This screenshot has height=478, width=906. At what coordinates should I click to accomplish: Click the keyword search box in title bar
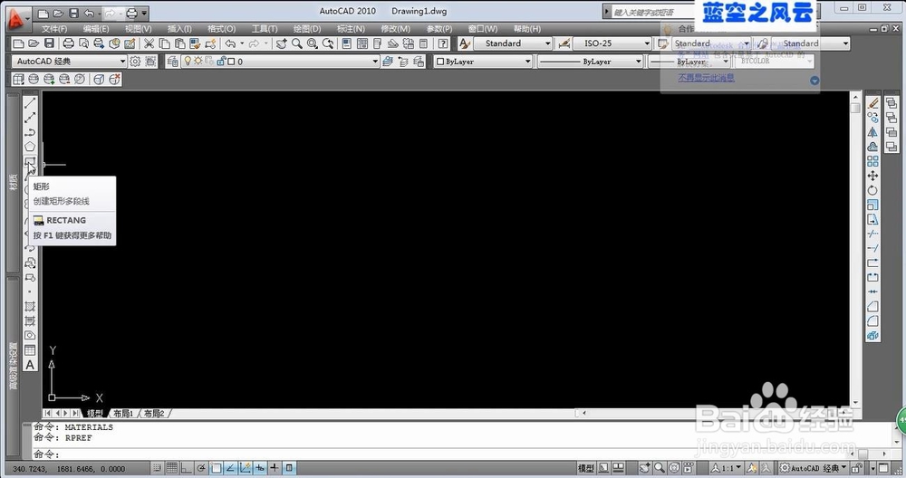point(653,12)
